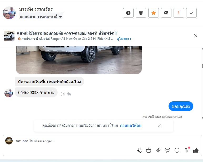Delete conversation with trash icon
The height and width of the screenshot is (162, 203).
141,13
